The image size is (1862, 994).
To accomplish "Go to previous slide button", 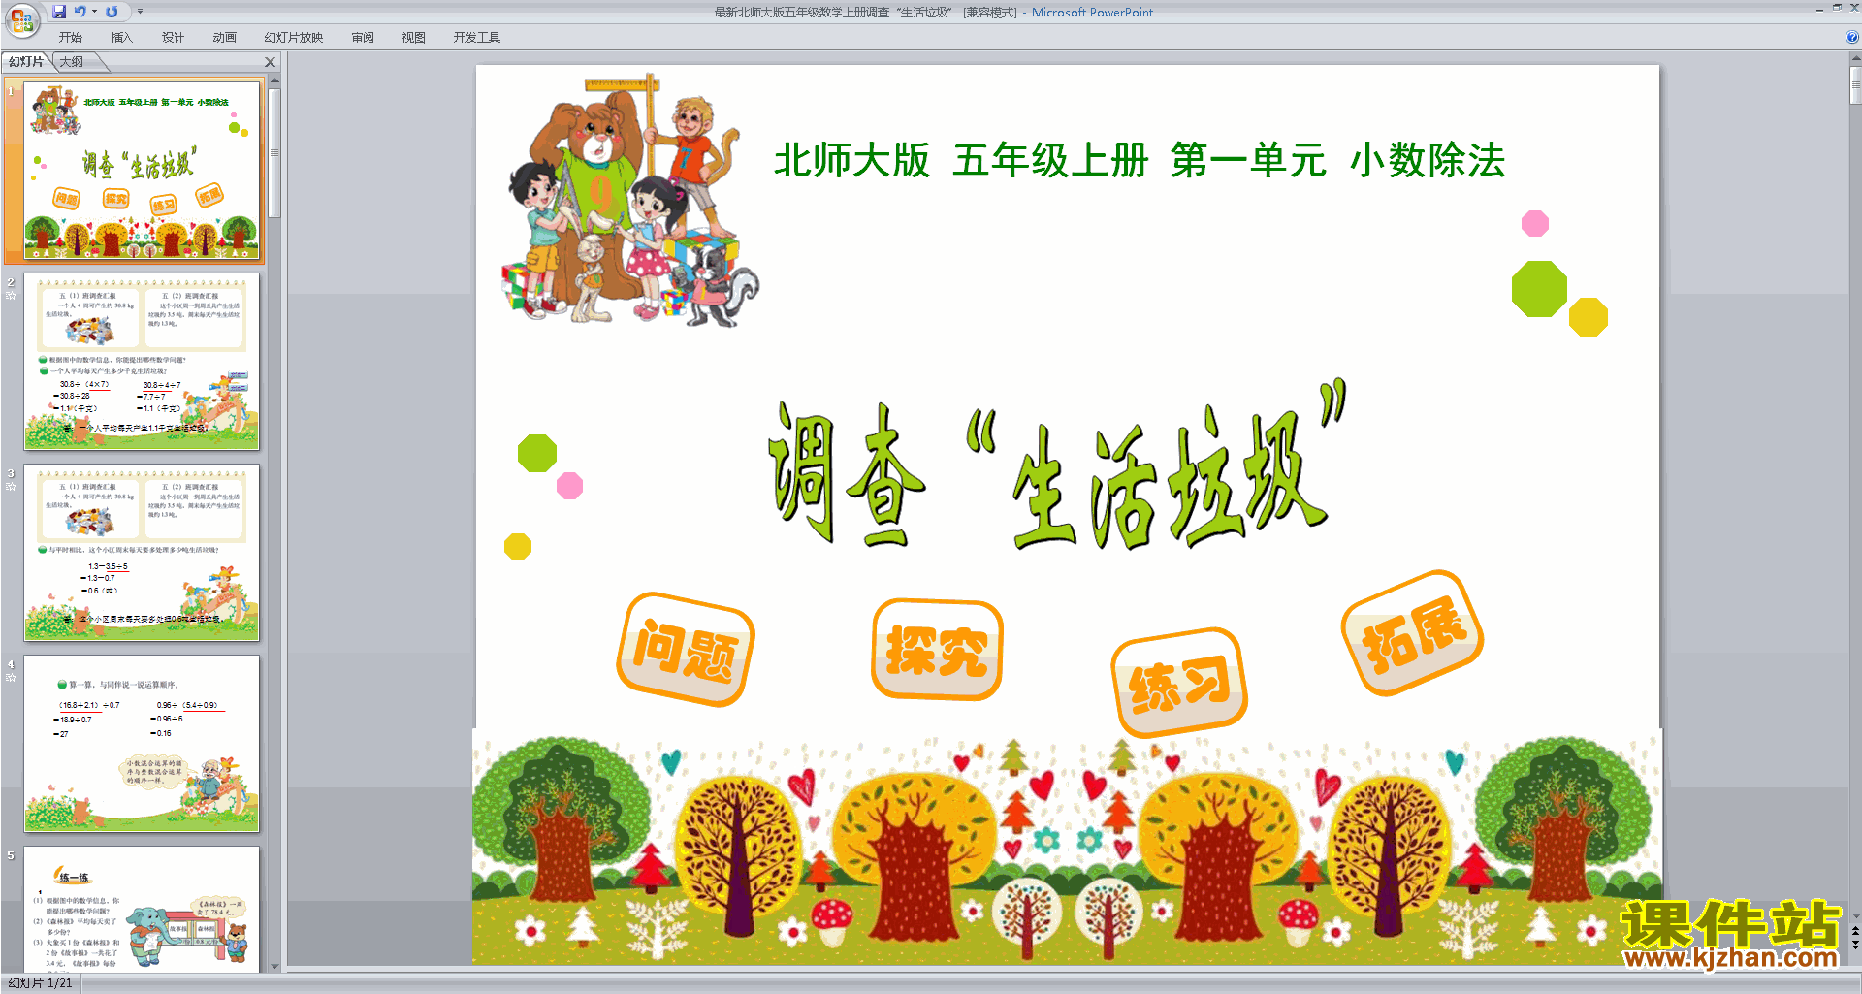I will pyautogui.click(x=1855, y=931).
